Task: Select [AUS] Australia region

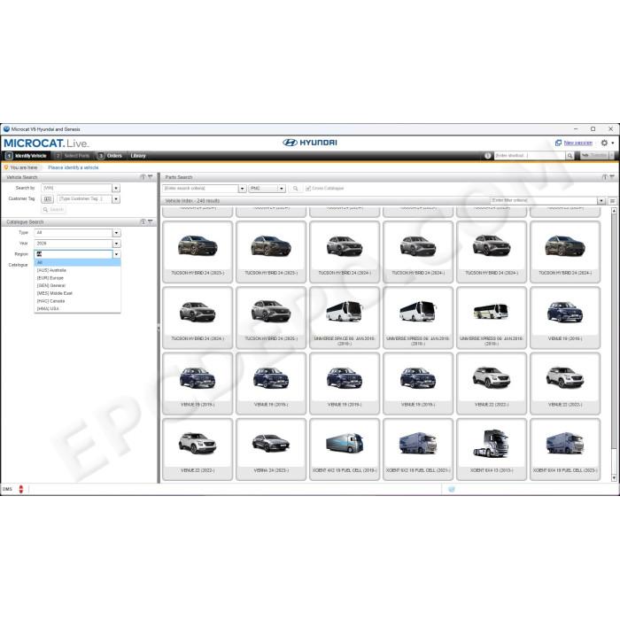Action: 78,270
